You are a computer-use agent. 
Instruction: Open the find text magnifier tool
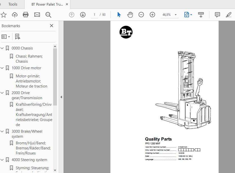[48, 15]
